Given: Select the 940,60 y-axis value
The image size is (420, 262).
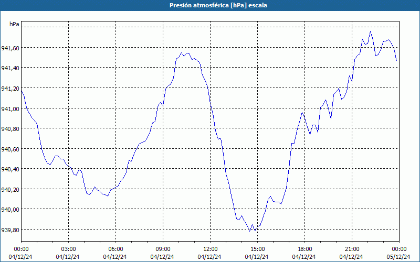Looking at the screenshot, I should click(x=10, y=149).
